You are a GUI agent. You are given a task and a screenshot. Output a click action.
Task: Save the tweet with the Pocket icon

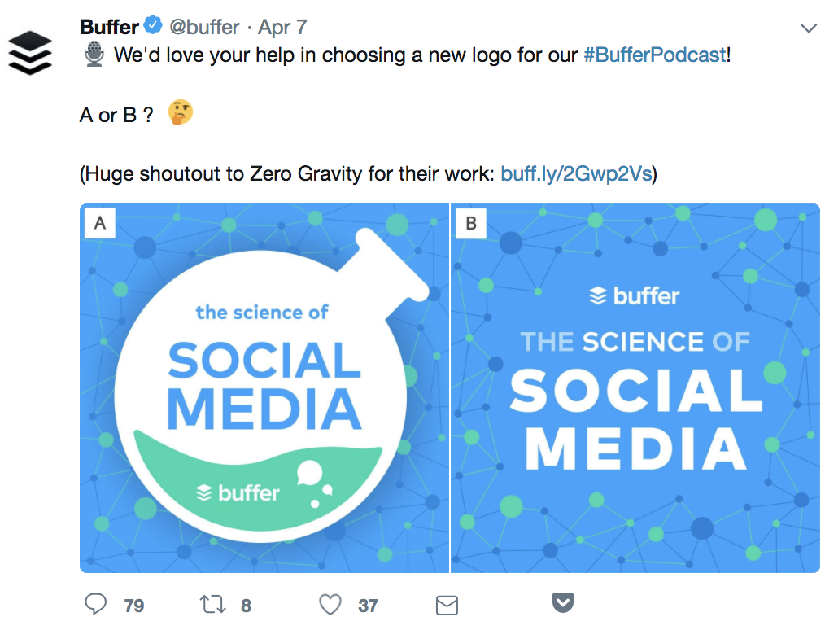[x=564, y=603]
